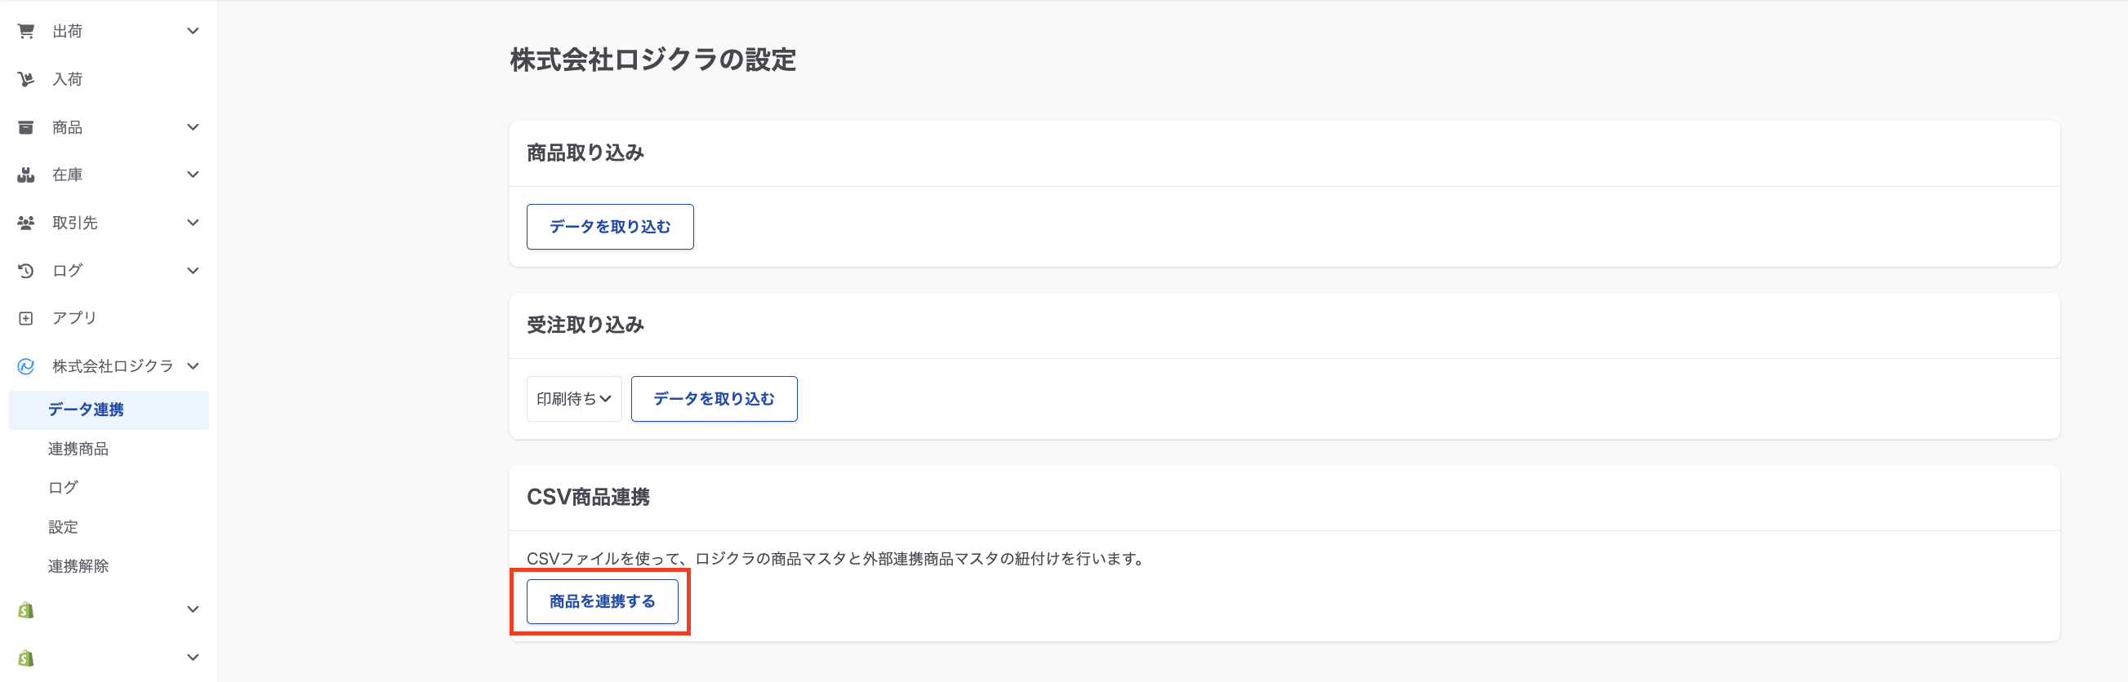The width and height of the screenshot is (2128, 682).
Task: Expand the 取引先 sidebar chevron
Action: (194, 223)
